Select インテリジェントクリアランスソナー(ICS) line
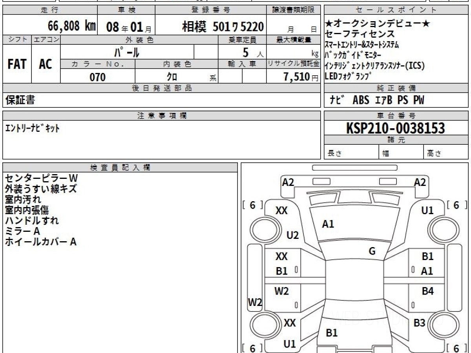 [375, 65]
